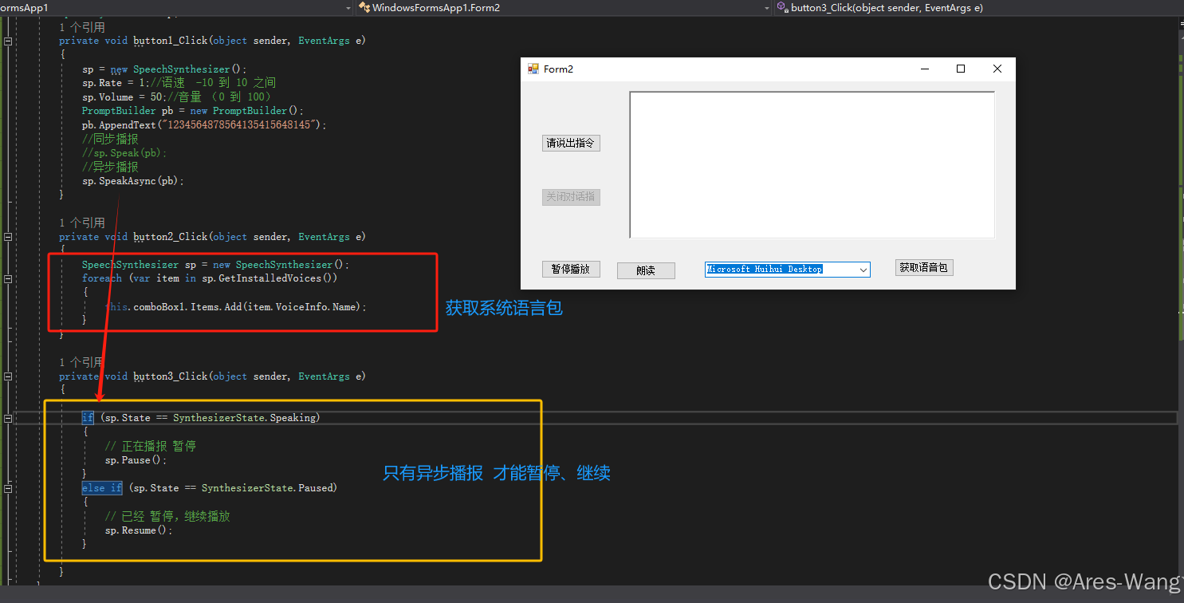Viewport: 1184px width, 603px height.
Task: Click the commented '//sp.Speak(pb);' line
Action: (x=124, y=153)
